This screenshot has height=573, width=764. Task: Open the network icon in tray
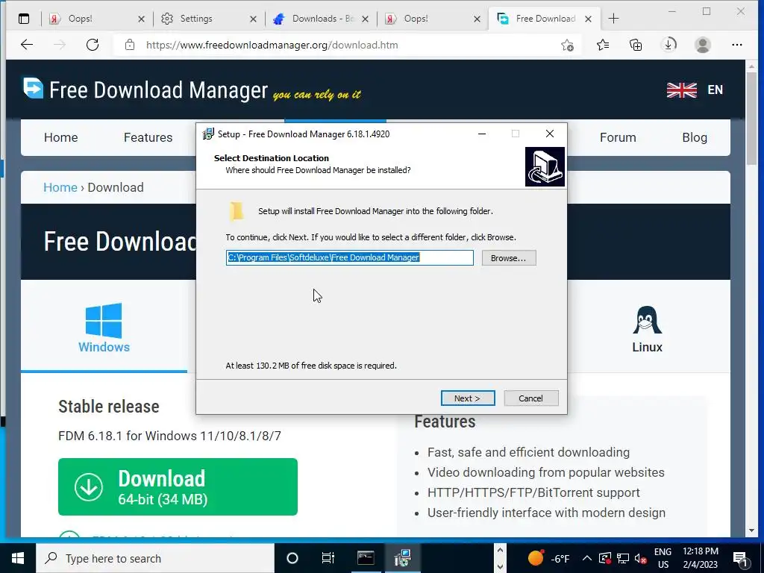pos(623,558)
